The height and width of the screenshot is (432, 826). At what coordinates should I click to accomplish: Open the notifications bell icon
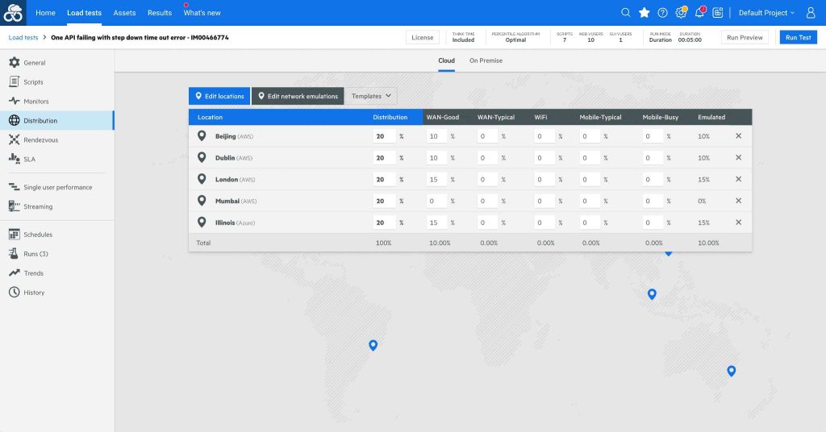point(699,13)
